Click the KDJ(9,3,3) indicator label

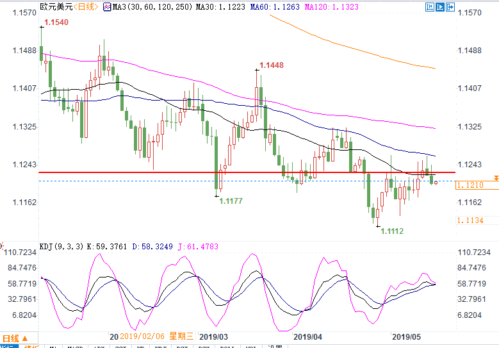[x=61, y=247]
